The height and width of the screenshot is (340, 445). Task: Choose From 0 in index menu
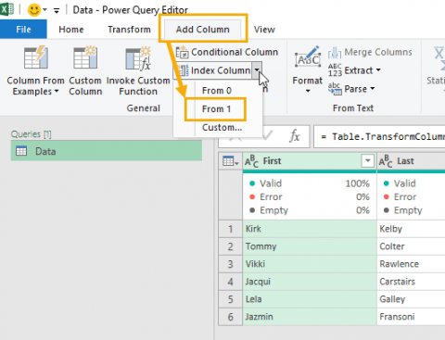point(216,91)
